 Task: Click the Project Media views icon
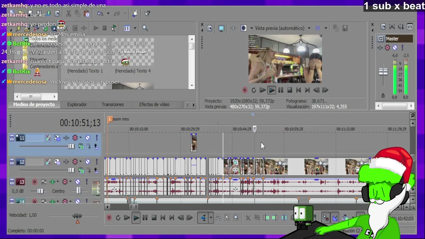(x=127, y=28)
